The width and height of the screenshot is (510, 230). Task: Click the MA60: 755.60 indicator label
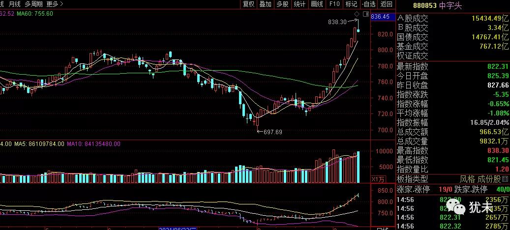point(35,14)
